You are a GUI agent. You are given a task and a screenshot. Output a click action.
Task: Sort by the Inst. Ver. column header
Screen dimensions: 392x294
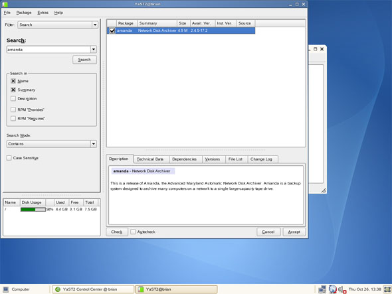[226, 23]
